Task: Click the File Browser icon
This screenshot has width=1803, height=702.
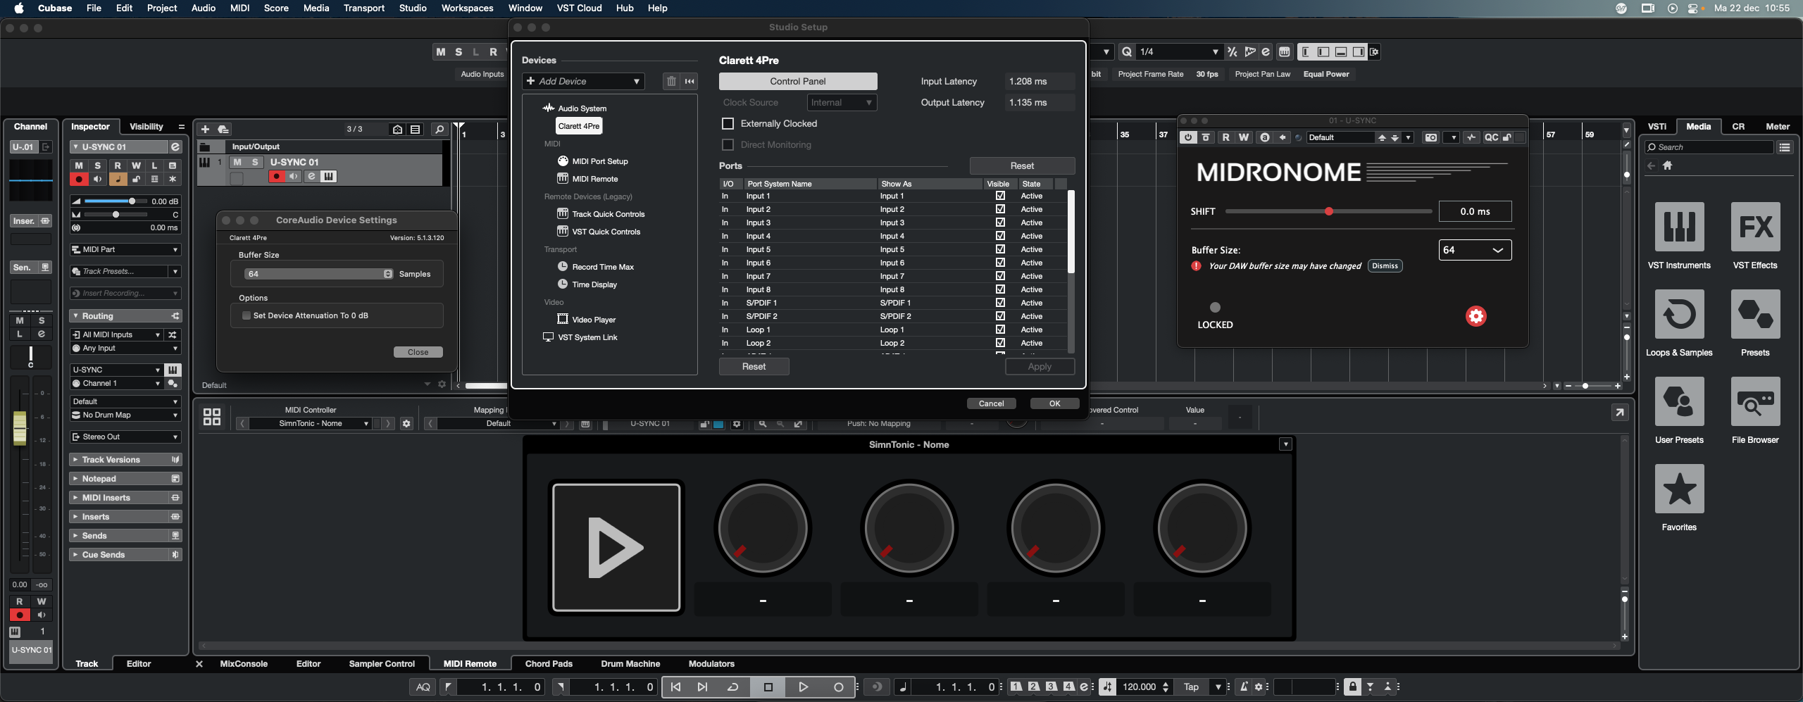Action: tap(1754, 402)
